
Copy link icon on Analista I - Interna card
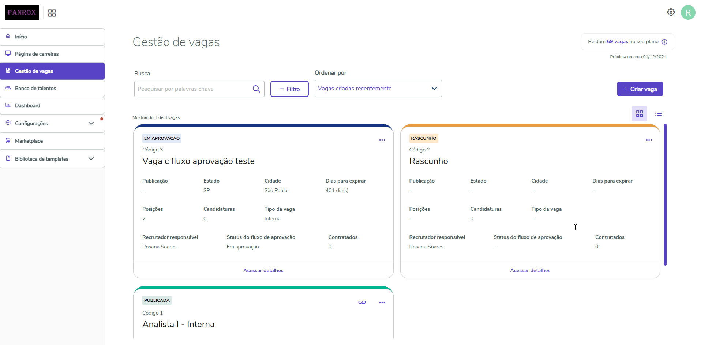pyautogui.click(x=362, y=302)
